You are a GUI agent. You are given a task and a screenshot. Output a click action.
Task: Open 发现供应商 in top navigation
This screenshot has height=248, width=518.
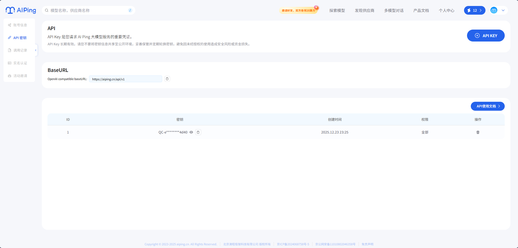click(x=364, y=10)
